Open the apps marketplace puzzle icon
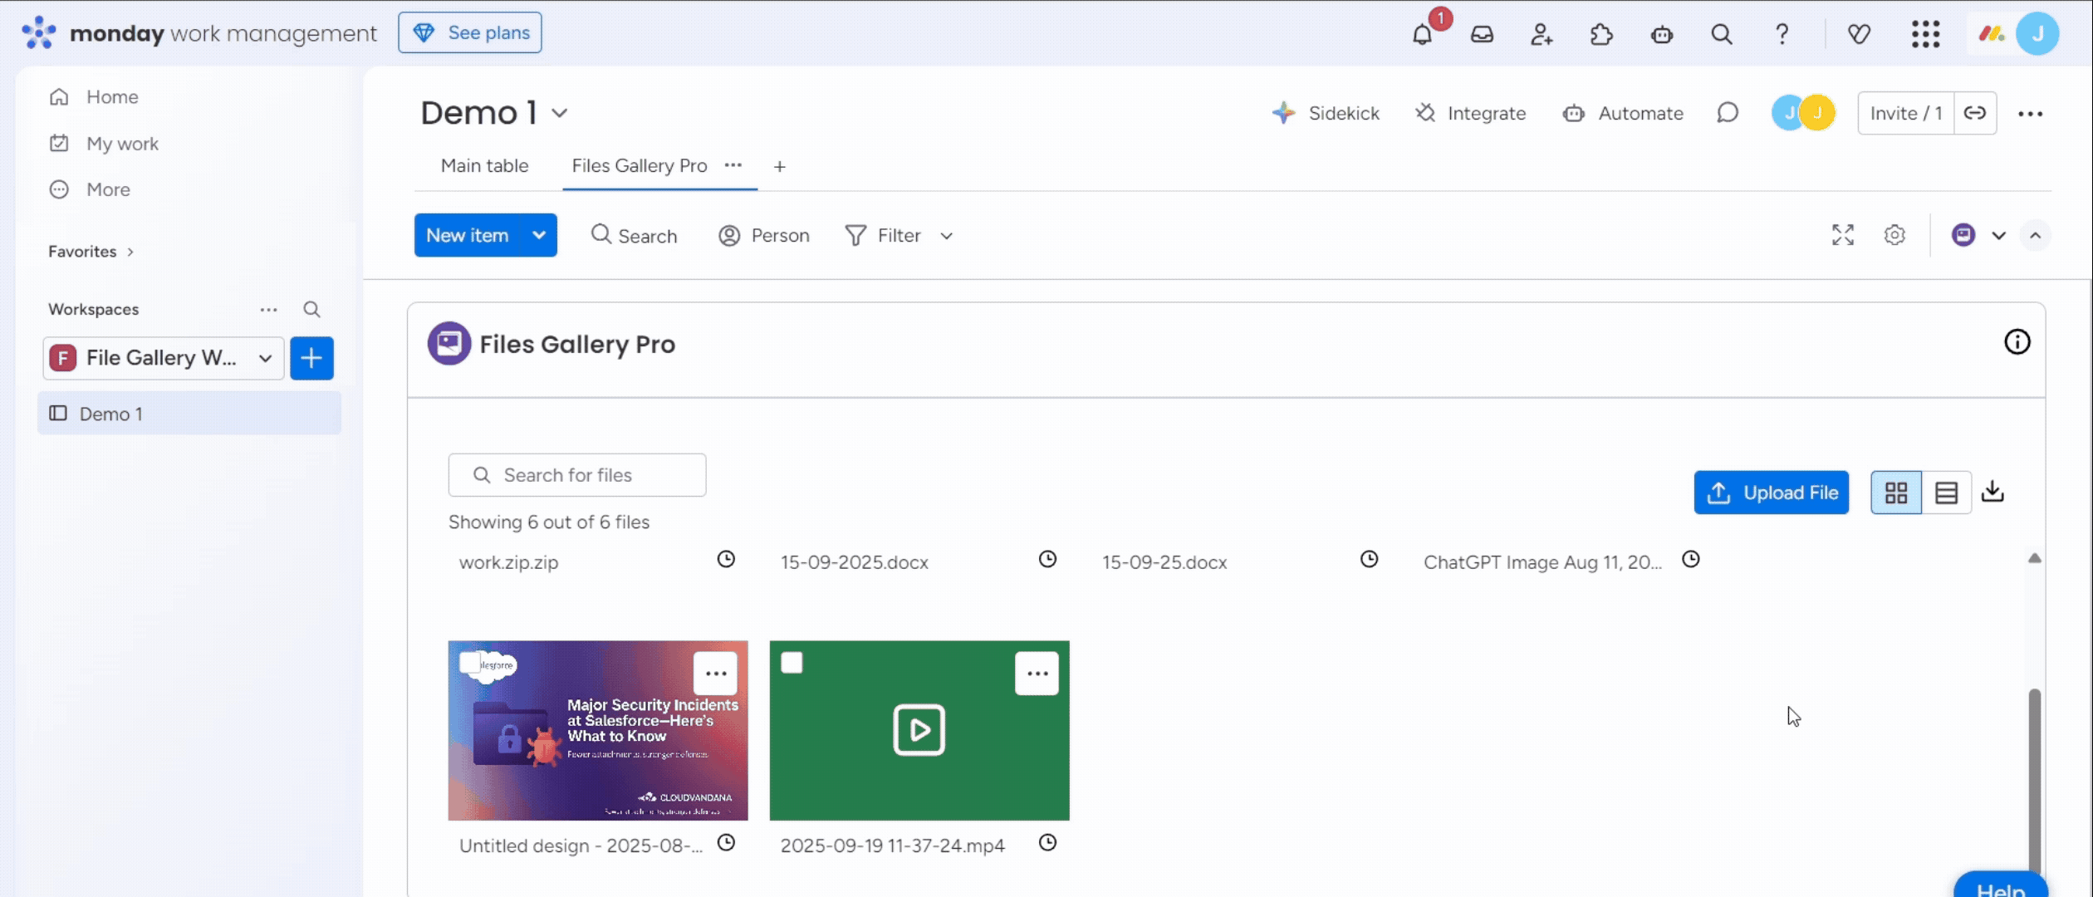Image resolution: width=2093 pixels, height=897 pixels. [x=1601, y=35]
